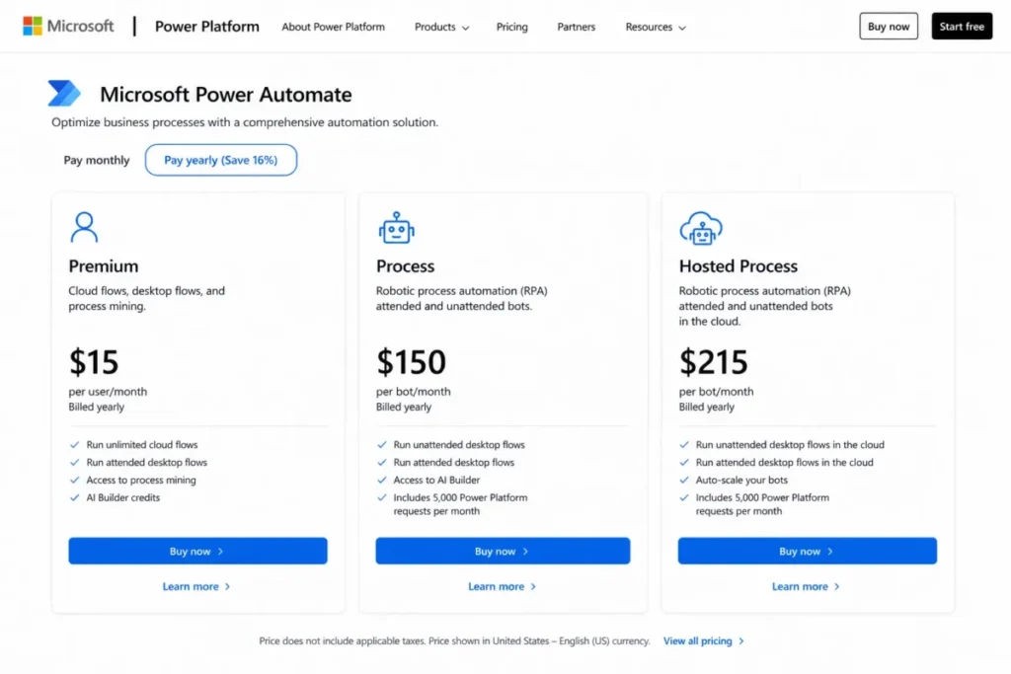This screenshot has height=674, width=1011.
Task: Click the $150 price text
Action: pyautogui.click(x=412, y=361)
